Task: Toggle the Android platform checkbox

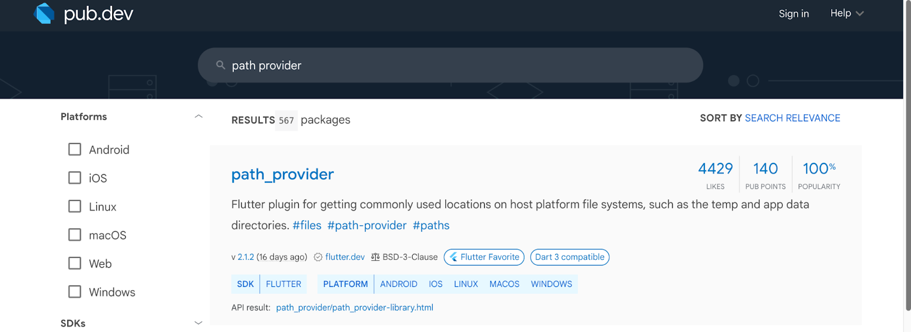Action: point(75,149)
